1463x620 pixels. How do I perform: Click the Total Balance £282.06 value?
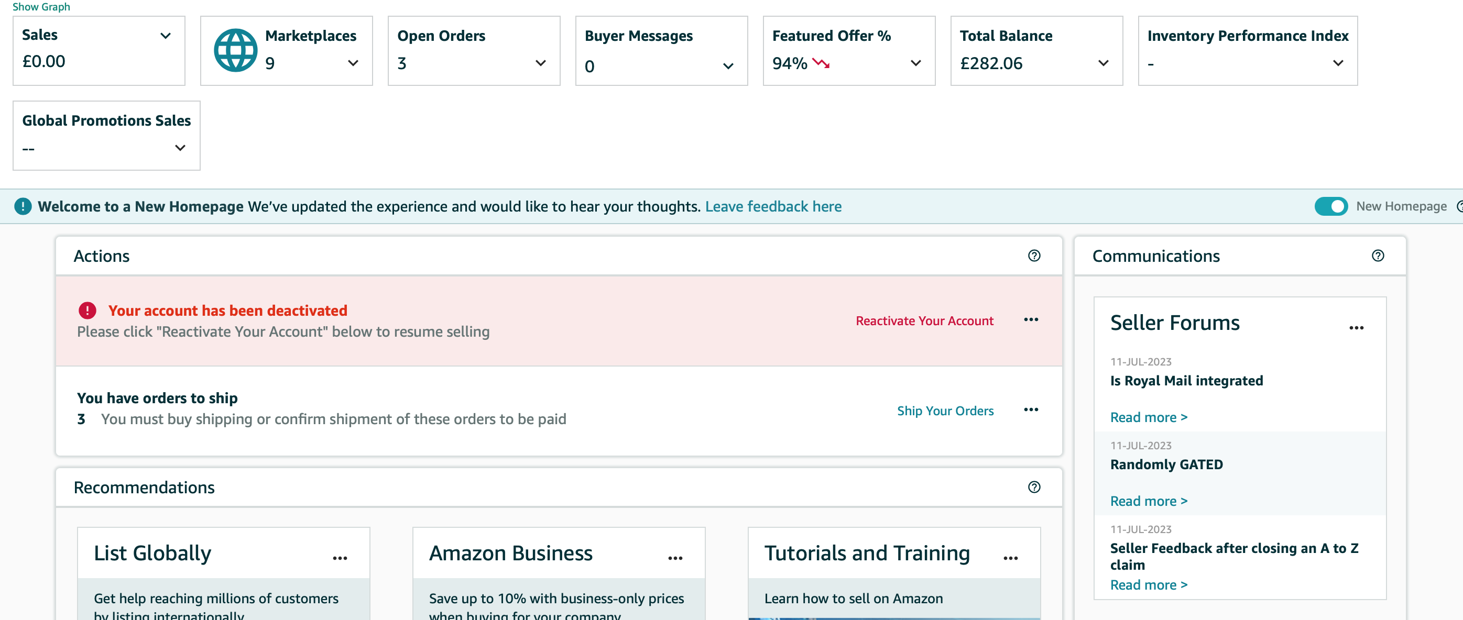tap(990, 63)
